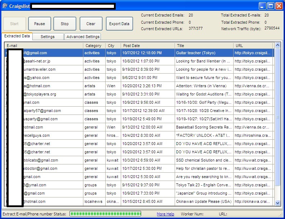Sort the table by E-mail column header
285x219 pixels.
pyautogui.click(x=44, y=46)
